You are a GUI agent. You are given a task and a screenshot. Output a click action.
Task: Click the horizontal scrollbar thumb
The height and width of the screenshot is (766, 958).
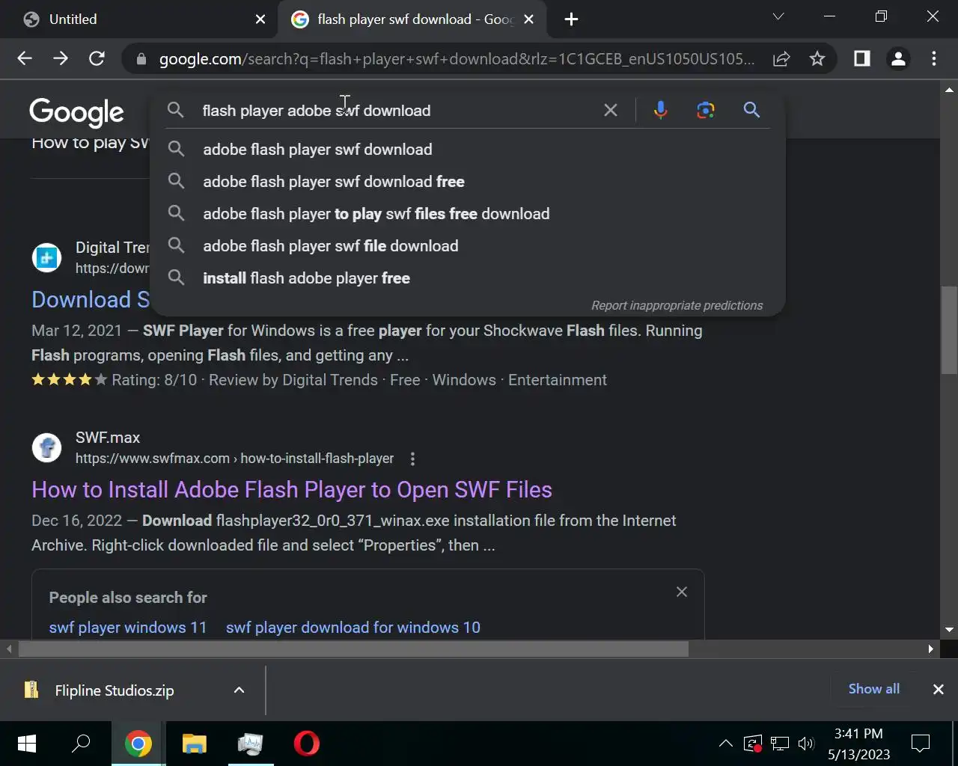click(x=353, y=649)
